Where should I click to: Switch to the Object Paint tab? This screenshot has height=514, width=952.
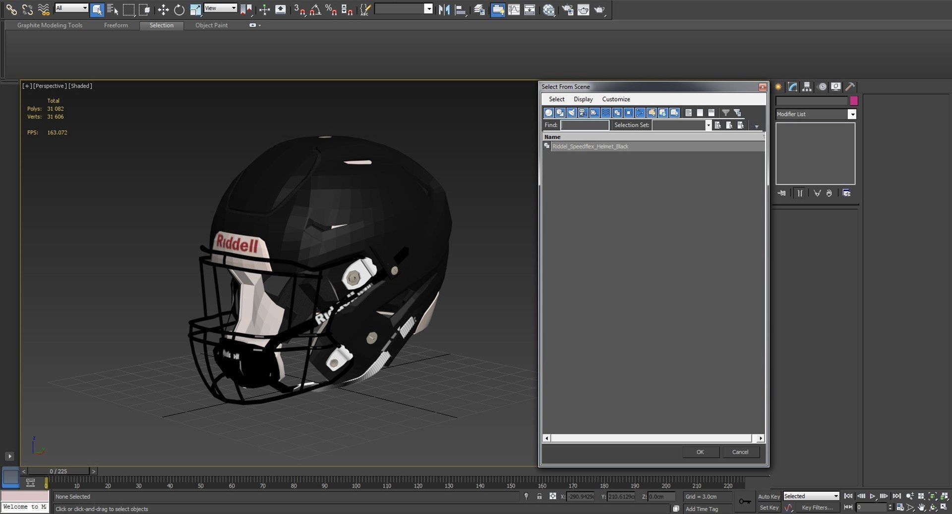click(x=211, y=25)
